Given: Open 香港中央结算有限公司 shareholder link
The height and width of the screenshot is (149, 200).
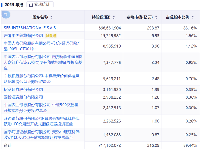Looking at the screenshot, I should coord(23,35).
